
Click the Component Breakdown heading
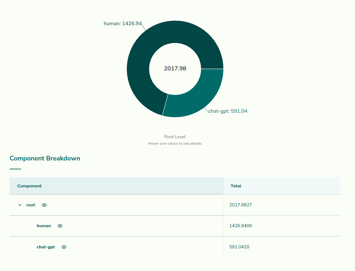point(45,158)
